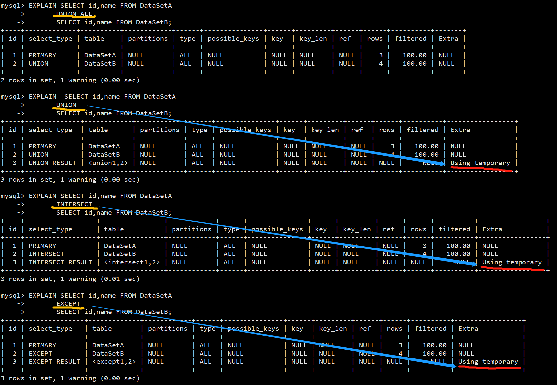Select the <union1,2> table cell

[x=108, y=163]
